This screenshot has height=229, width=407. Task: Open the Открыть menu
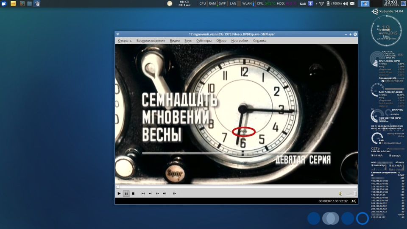pos(125,41)
